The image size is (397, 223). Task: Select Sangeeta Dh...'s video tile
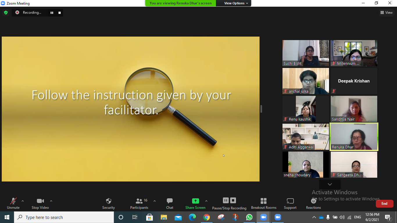click(x=354, y=165)
